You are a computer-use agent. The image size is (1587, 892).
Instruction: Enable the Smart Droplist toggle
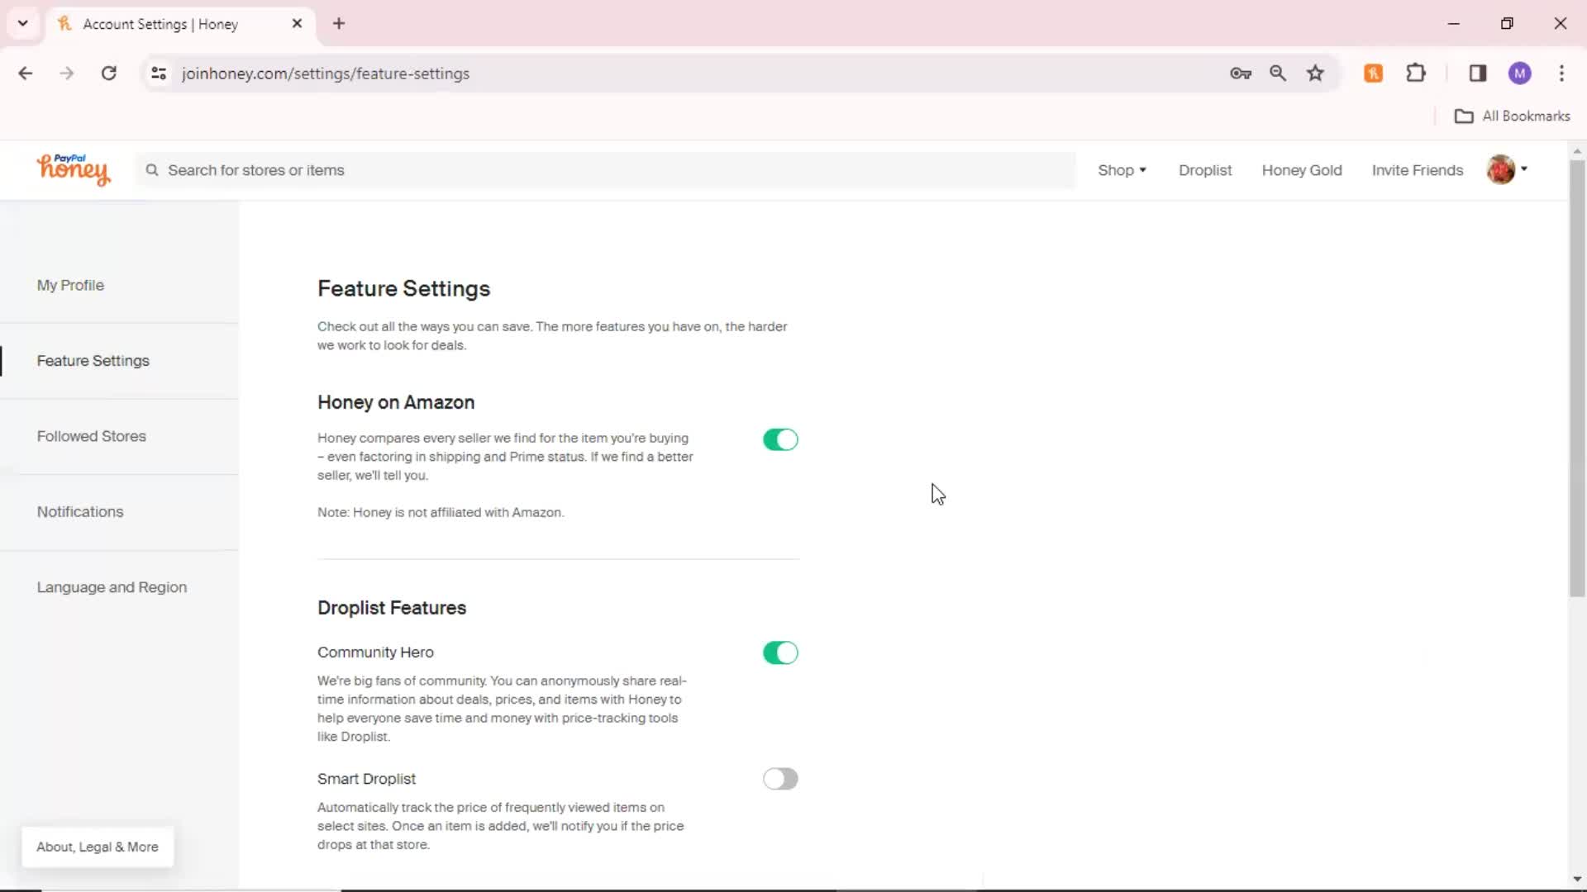click(x=779, y=778)
